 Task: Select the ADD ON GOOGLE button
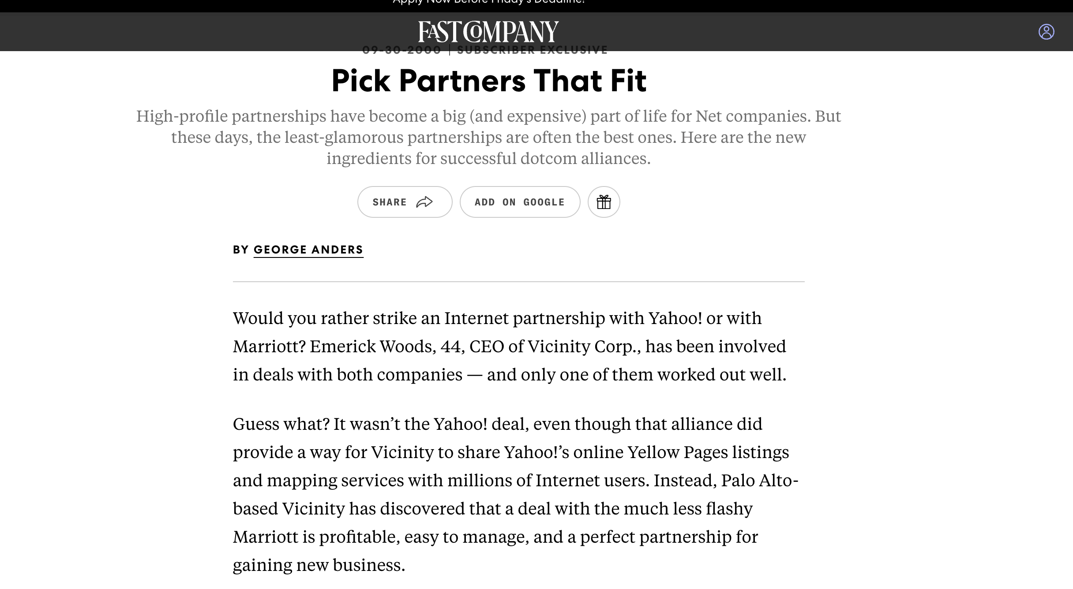(x=520, y=202)
